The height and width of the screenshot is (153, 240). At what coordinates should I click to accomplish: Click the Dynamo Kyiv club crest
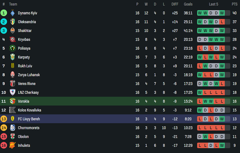13,13
